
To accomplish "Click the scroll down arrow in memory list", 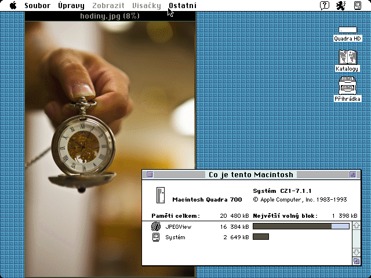I will [357, 252].
